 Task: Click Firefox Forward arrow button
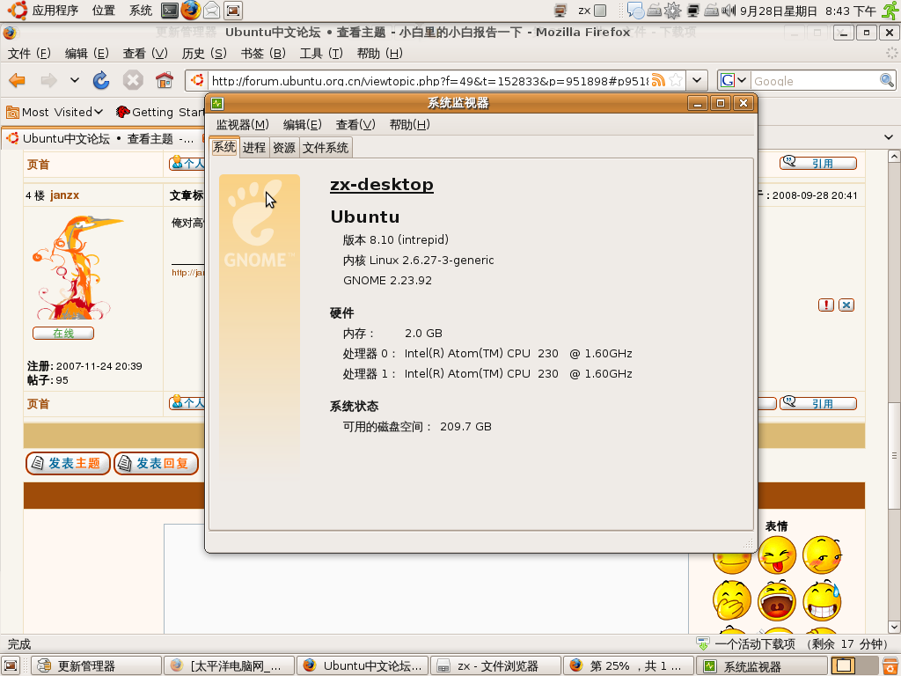49,80
